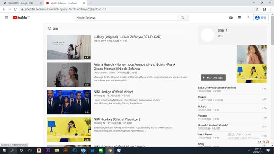This screenshot has height=154, width=274.
Task: Open the Windows notification center
Action: tap(268, 150)
